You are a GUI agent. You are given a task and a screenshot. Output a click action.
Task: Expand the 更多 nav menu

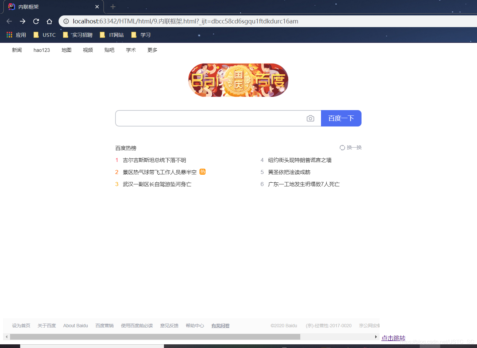152,50
